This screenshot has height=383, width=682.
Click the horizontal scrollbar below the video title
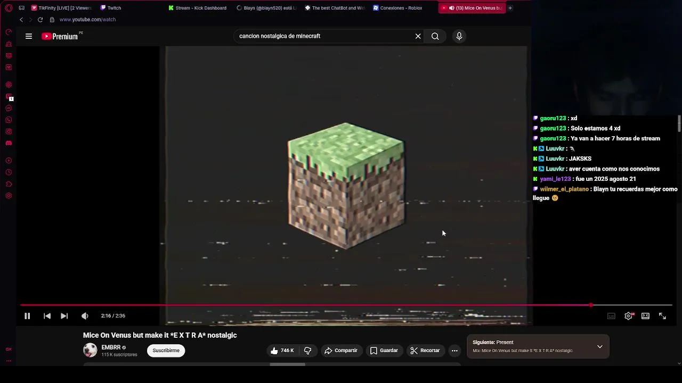[288, 364]
